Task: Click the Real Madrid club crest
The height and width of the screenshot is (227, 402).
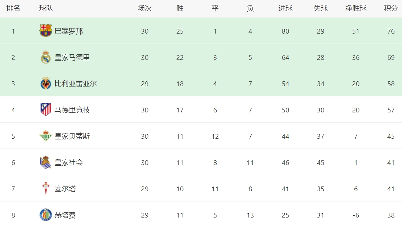Action: pos(46,57)
